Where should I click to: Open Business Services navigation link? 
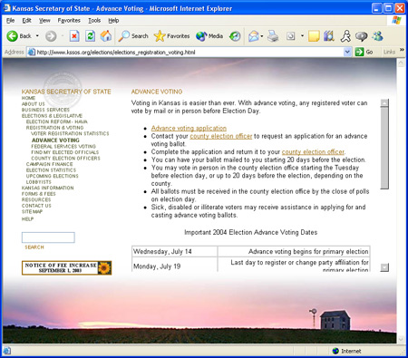45,110
